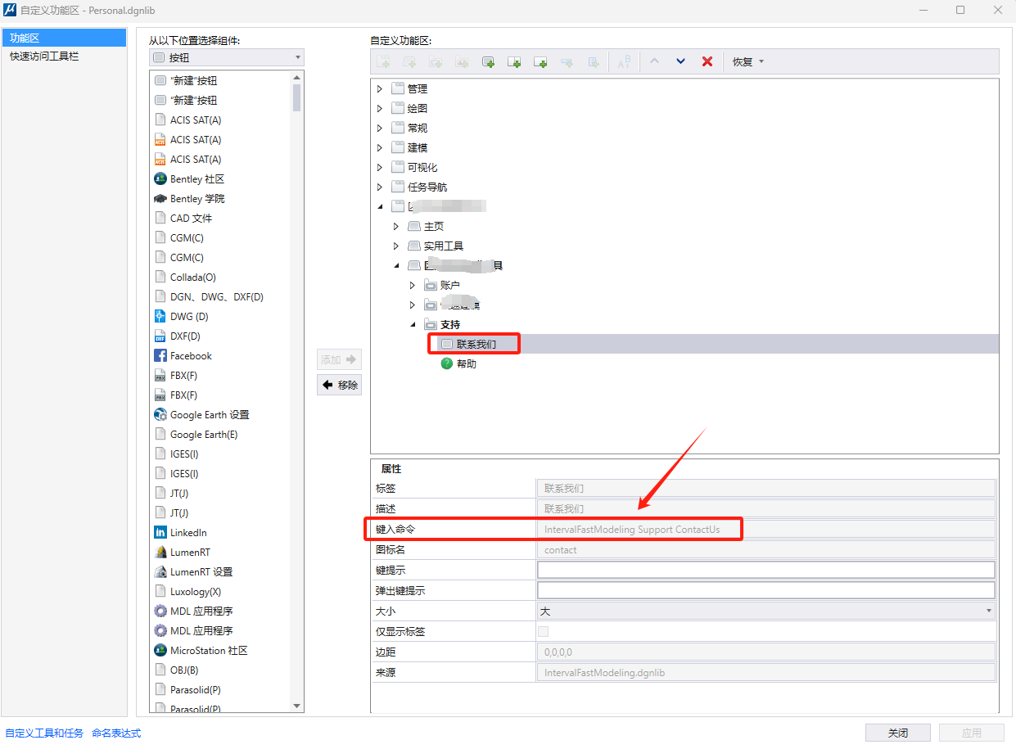
Task: Open the 大小 size dropdown
Action: click(x=765, y=611)
